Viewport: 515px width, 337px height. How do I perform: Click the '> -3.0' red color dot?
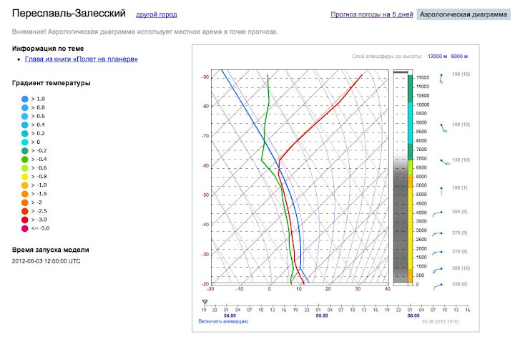pyautogui.click(x=24, y=220)
